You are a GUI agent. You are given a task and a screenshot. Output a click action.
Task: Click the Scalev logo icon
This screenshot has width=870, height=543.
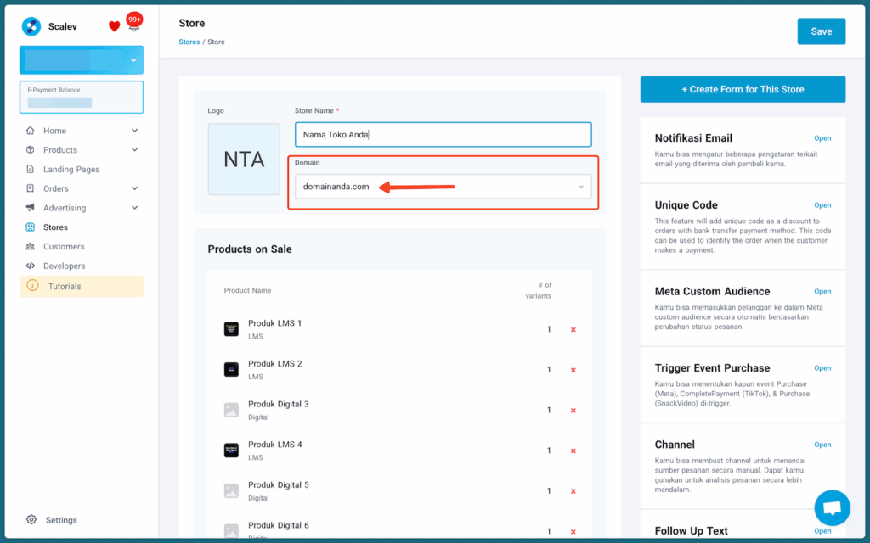[31, 26]
